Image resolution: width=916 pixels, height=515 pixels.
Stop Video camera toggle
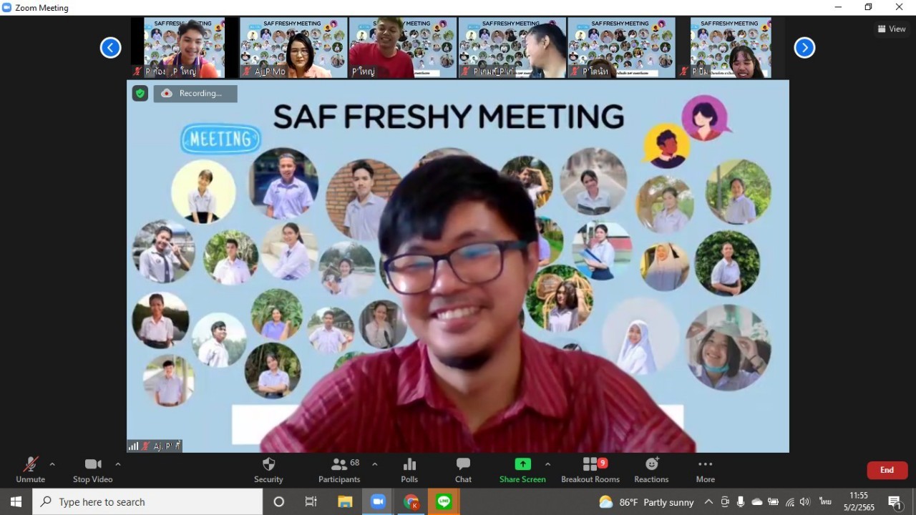tap(93, 469)
